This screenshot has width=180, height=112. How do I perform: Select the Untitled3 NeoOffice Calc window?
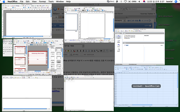pyautogui.click(x=146, y=86)
